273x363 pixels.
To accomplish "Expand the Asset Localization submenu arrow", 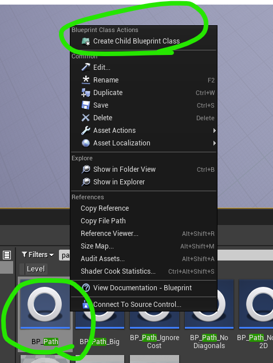I will (215, 143).
